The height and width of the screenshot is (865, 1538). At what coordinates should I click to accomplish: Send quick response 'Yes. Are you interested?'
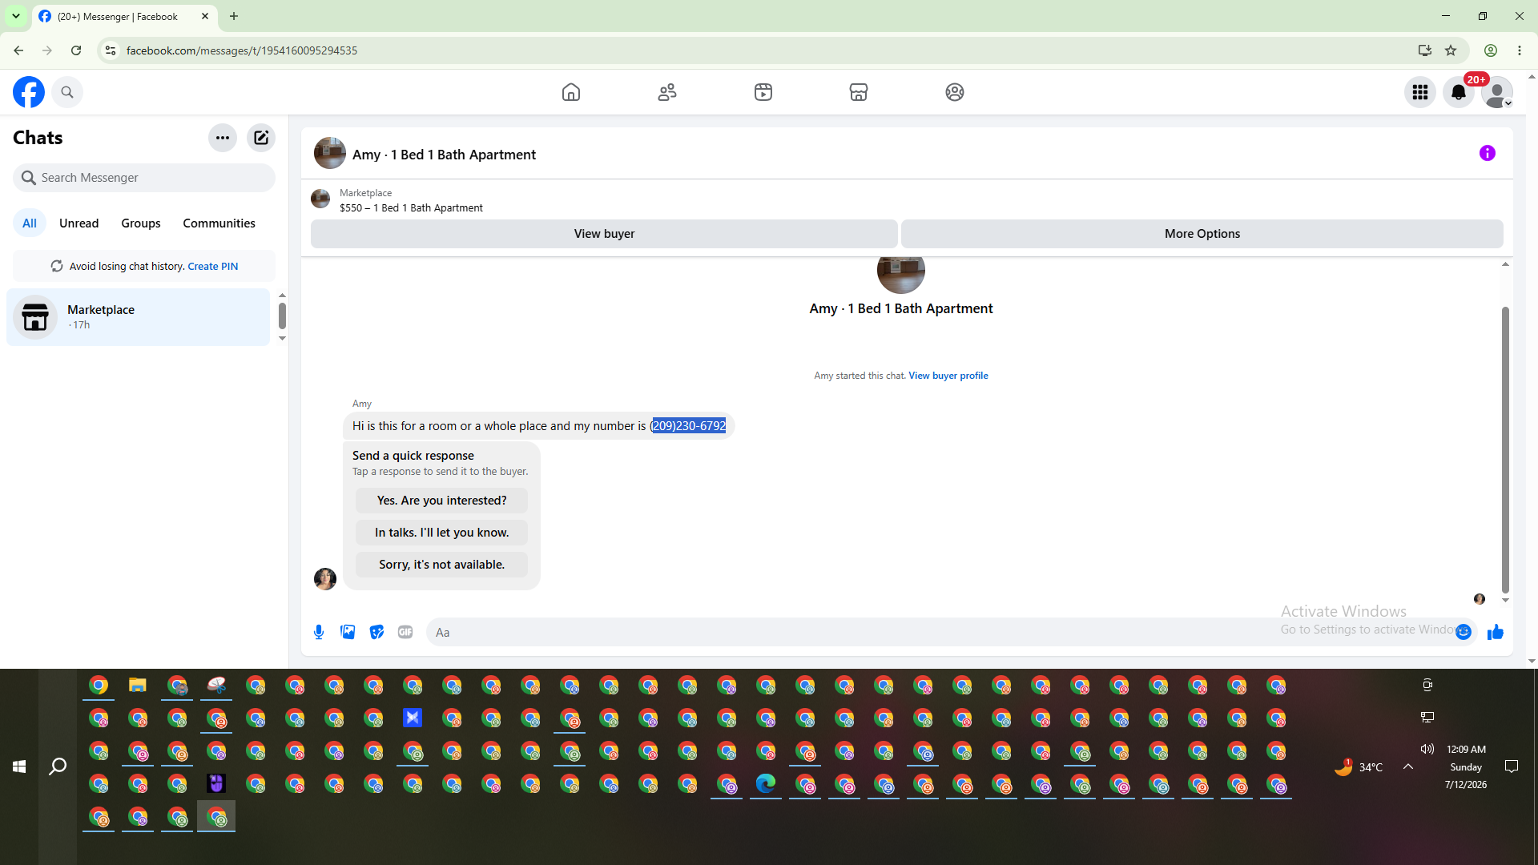click(x=441, y=501)
